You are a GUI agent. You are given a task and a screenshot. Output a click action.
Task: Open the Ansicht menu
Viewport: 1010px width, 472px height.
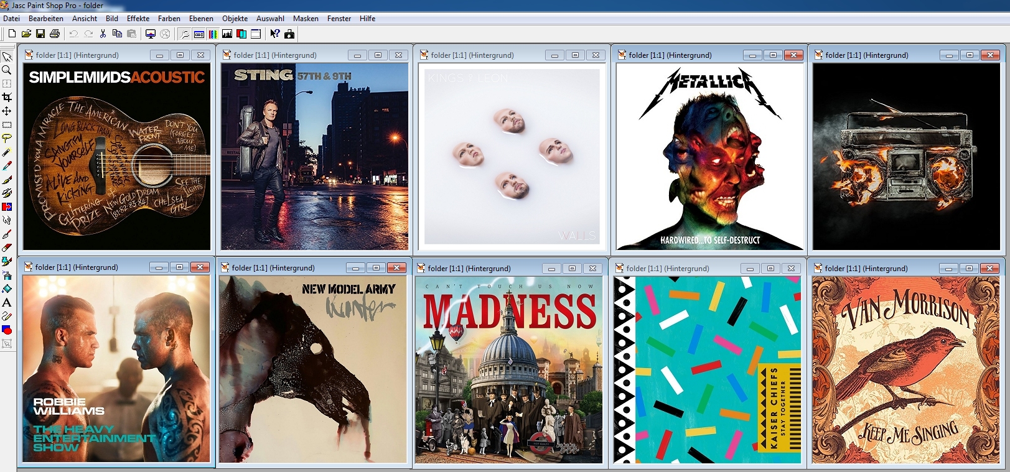85,19
